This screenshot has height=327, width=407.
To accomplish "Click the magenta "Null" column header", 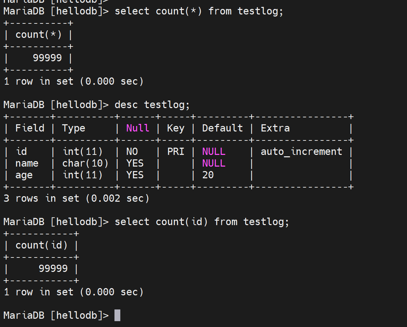I will 137,128.
